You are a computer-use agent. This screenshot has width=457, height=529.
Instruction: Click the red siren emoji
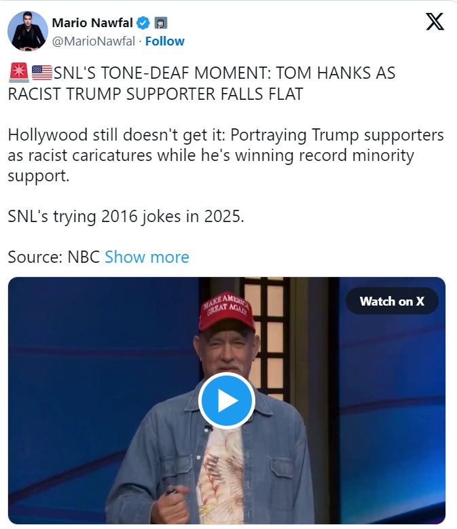click(x=18, y=72)
